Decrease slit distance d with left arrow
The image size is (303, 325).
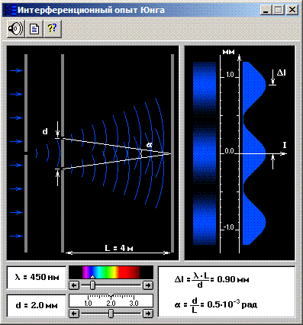pyautogui.click(x=74, y=314)
